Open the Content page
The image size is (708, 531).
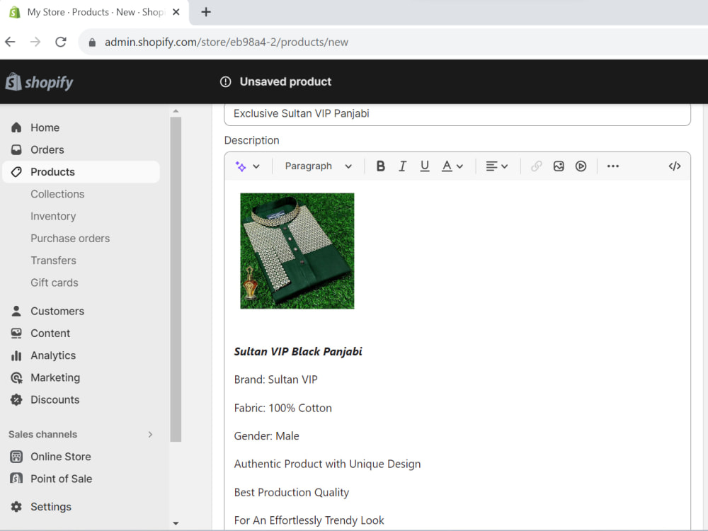pos(50,333)
